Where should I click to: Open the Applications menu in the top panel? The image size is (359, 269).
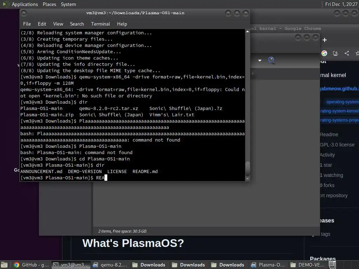click(x=25, y=4)
